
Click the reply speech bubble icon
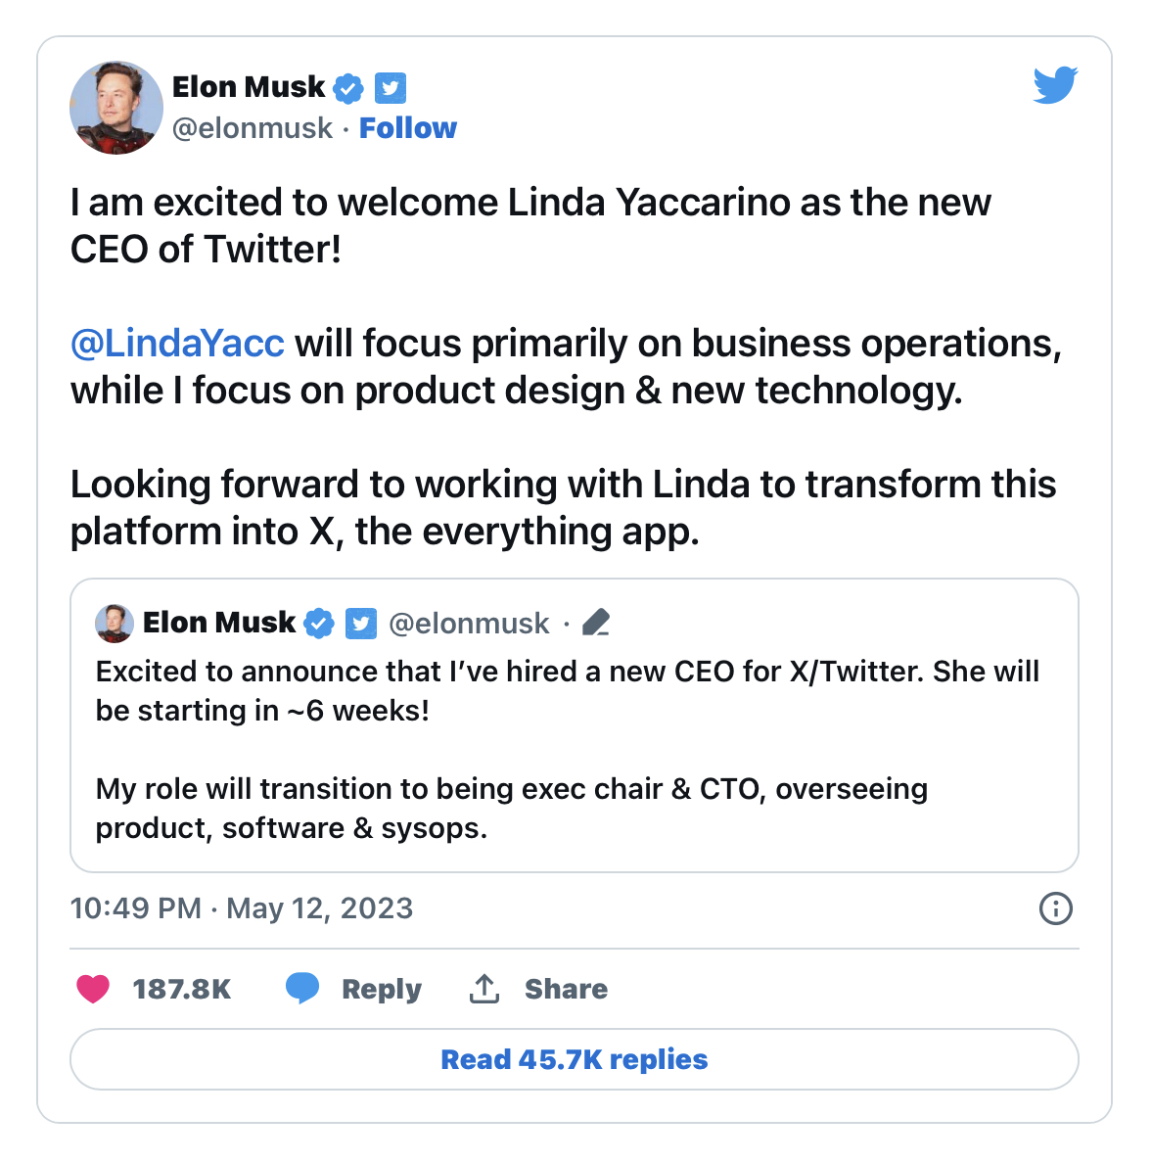click(302, 989)
